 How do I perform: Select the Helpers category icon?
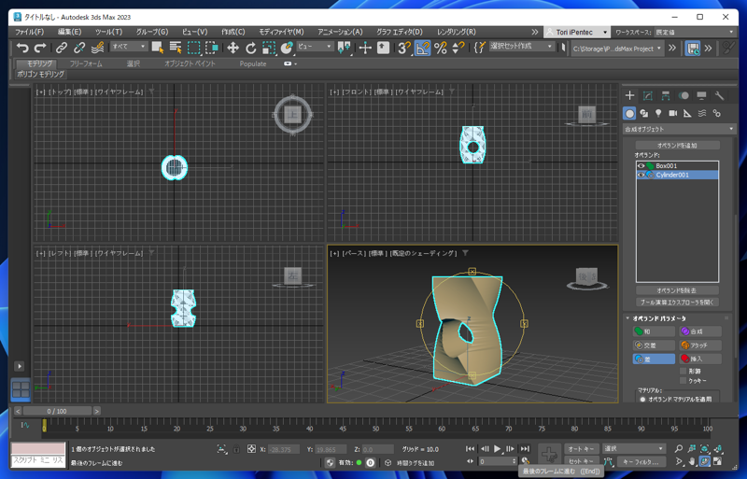(x=687, y=113)
